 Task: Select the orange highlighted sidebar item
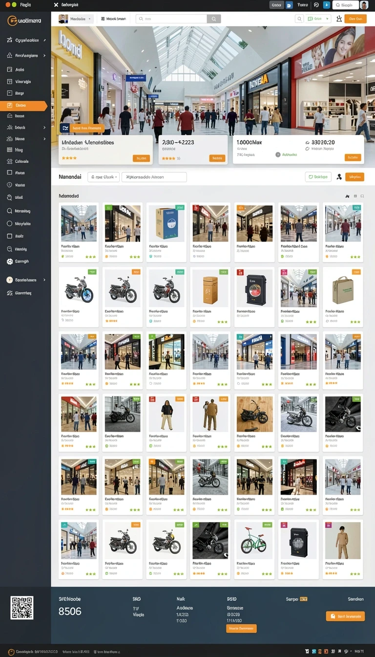point(23,105)
